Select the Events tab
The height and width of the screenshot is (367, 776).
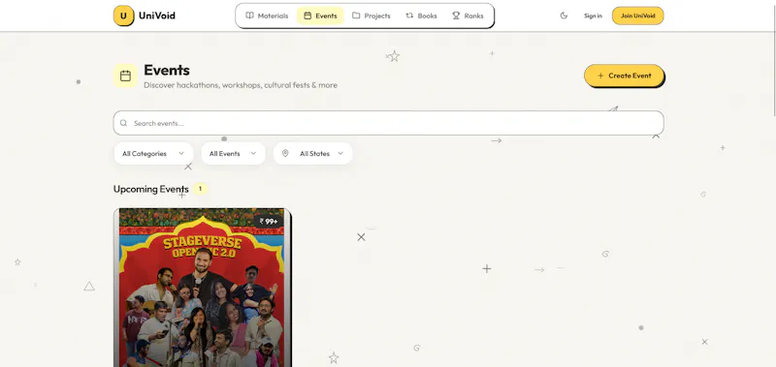coord(320,15)
